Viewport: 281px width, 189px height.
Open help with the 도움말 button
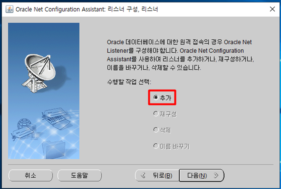80,175
